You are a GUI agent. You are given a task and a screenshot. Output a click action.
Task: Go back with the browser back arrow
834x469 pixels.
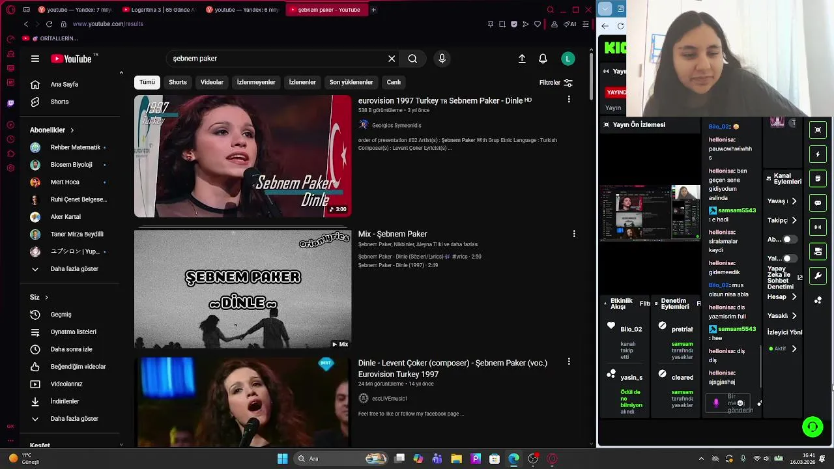point(26,24)
